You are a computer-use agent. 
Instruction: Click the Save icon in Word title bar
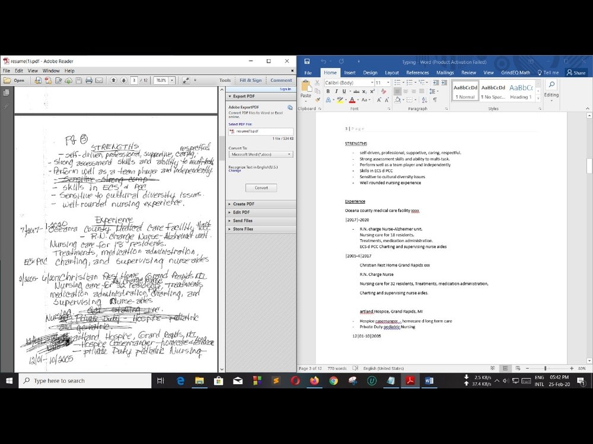pyautogui.click(x=307, y=62)
